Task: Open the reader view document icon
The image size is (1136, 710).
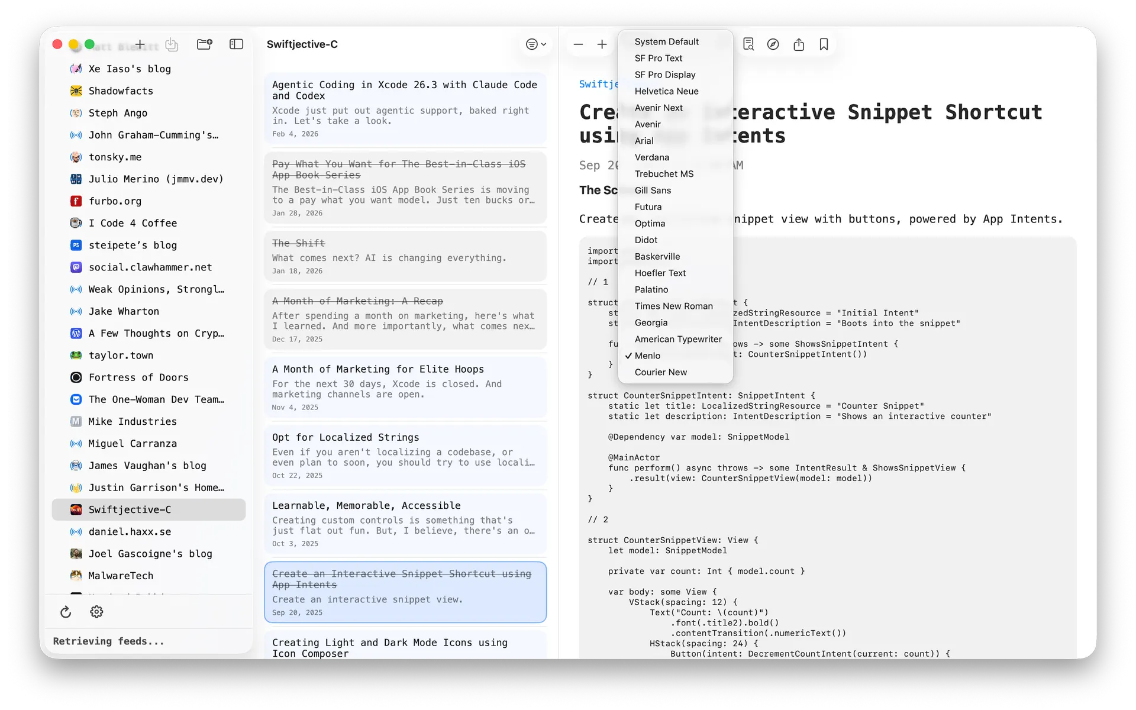Action: coord(748,44)
